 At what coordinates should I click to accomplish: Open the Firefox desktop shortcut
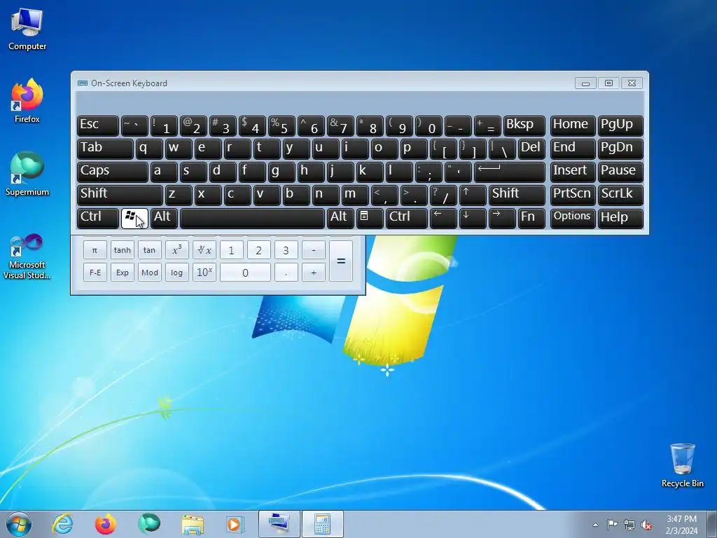tap(27, 101)
